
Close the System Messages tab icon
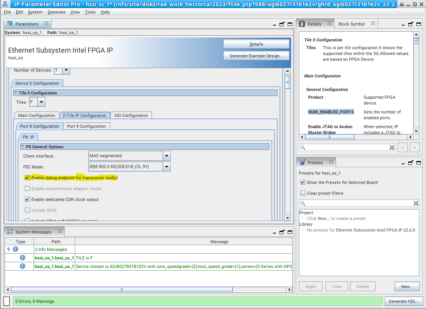[x=60, y=232]
